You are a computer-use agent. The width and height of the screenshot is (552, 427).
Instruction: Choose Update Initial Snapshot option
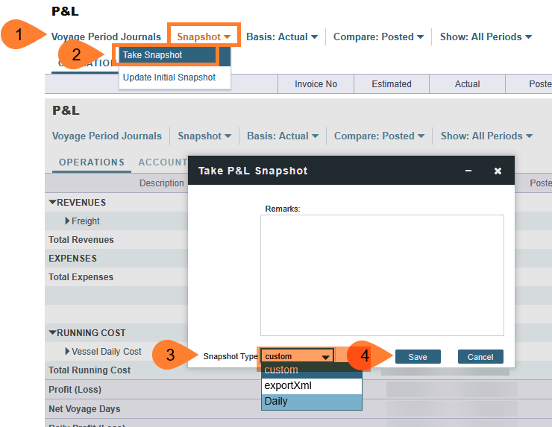point(169,78)
